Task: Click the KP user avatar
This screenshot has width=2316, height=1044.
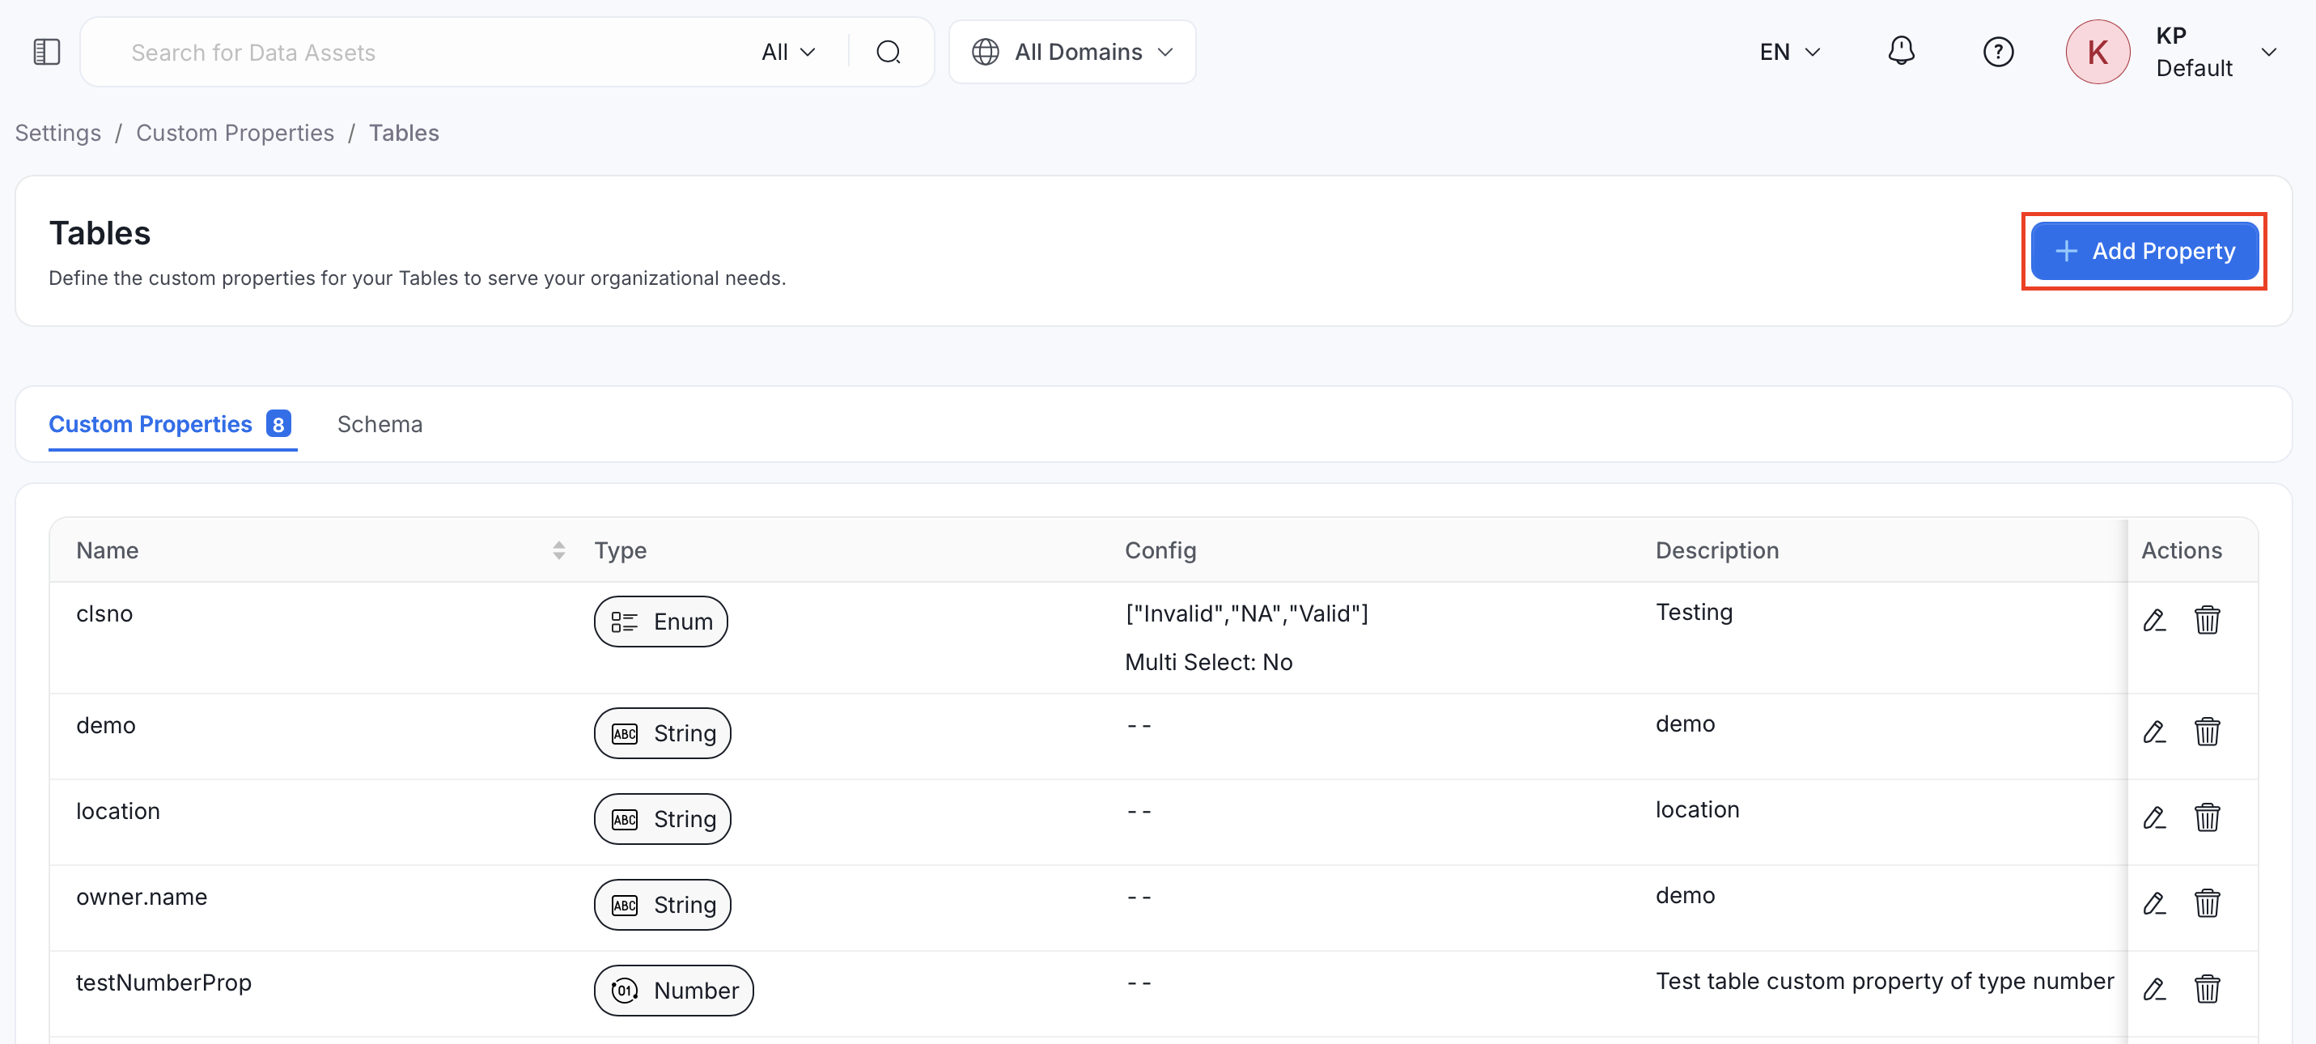Action: coord(2098,52)
